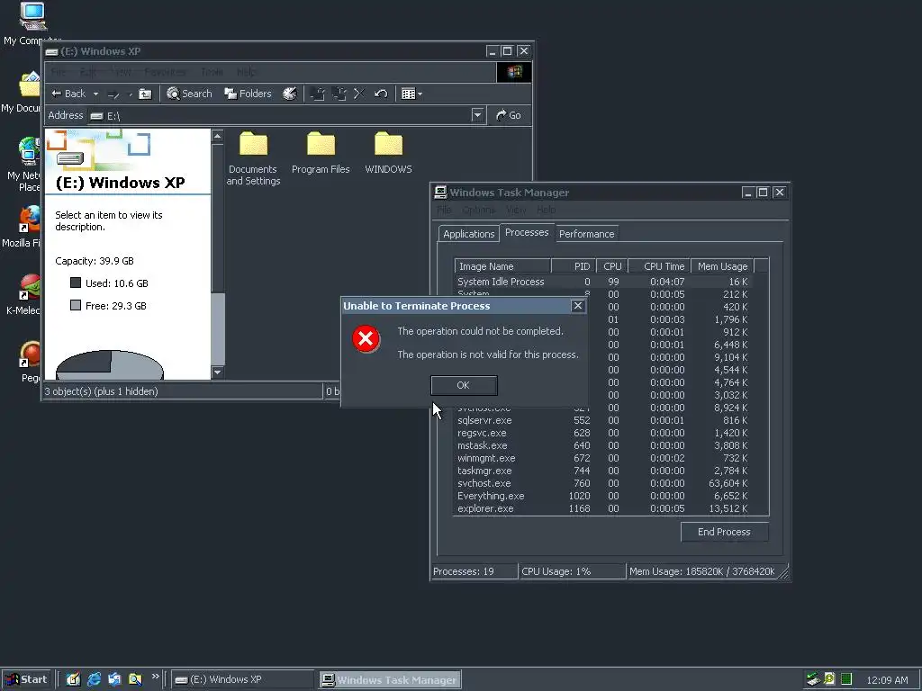Screen dimensions: 922x691
Task: Select the sqlservr.exe process row
Action: [604, 420]
